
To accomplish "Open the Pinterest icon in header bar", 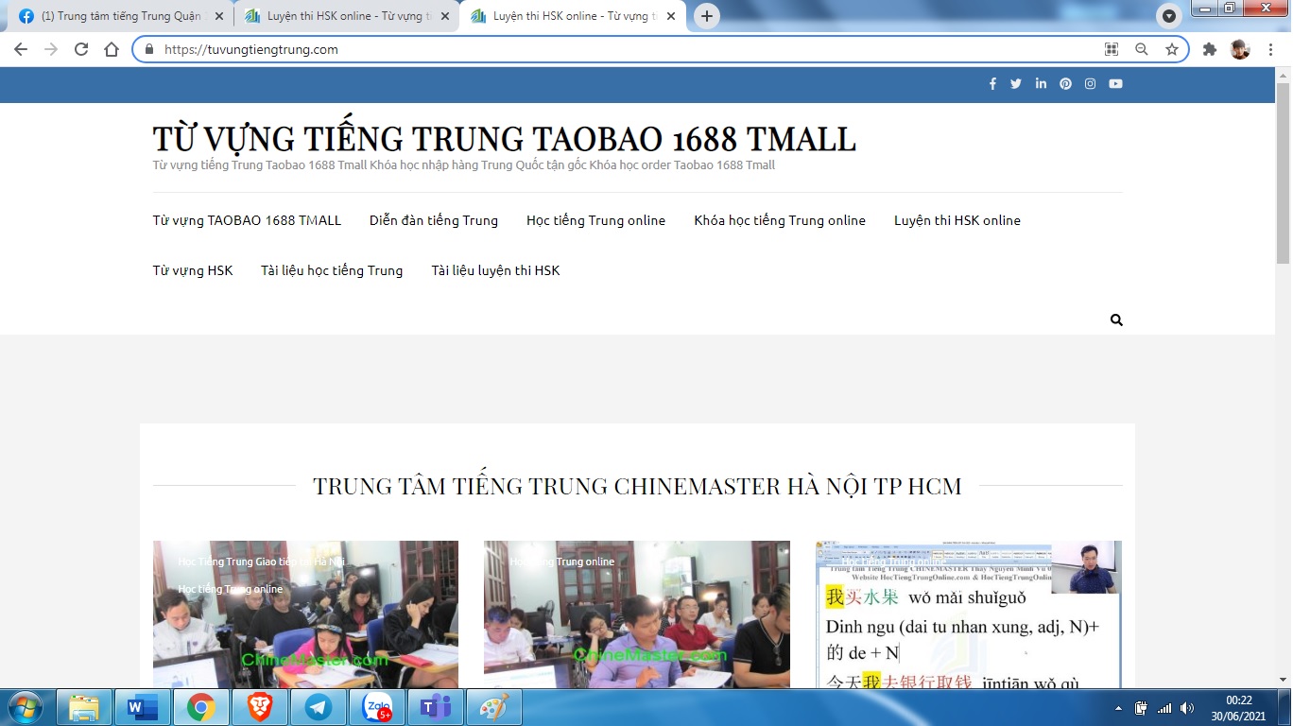I will pos(1065,84).
